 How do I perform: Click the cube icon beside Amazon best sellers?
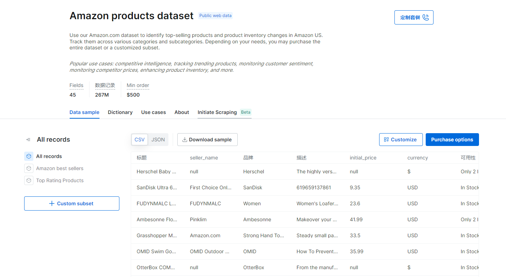pos(29,168)
